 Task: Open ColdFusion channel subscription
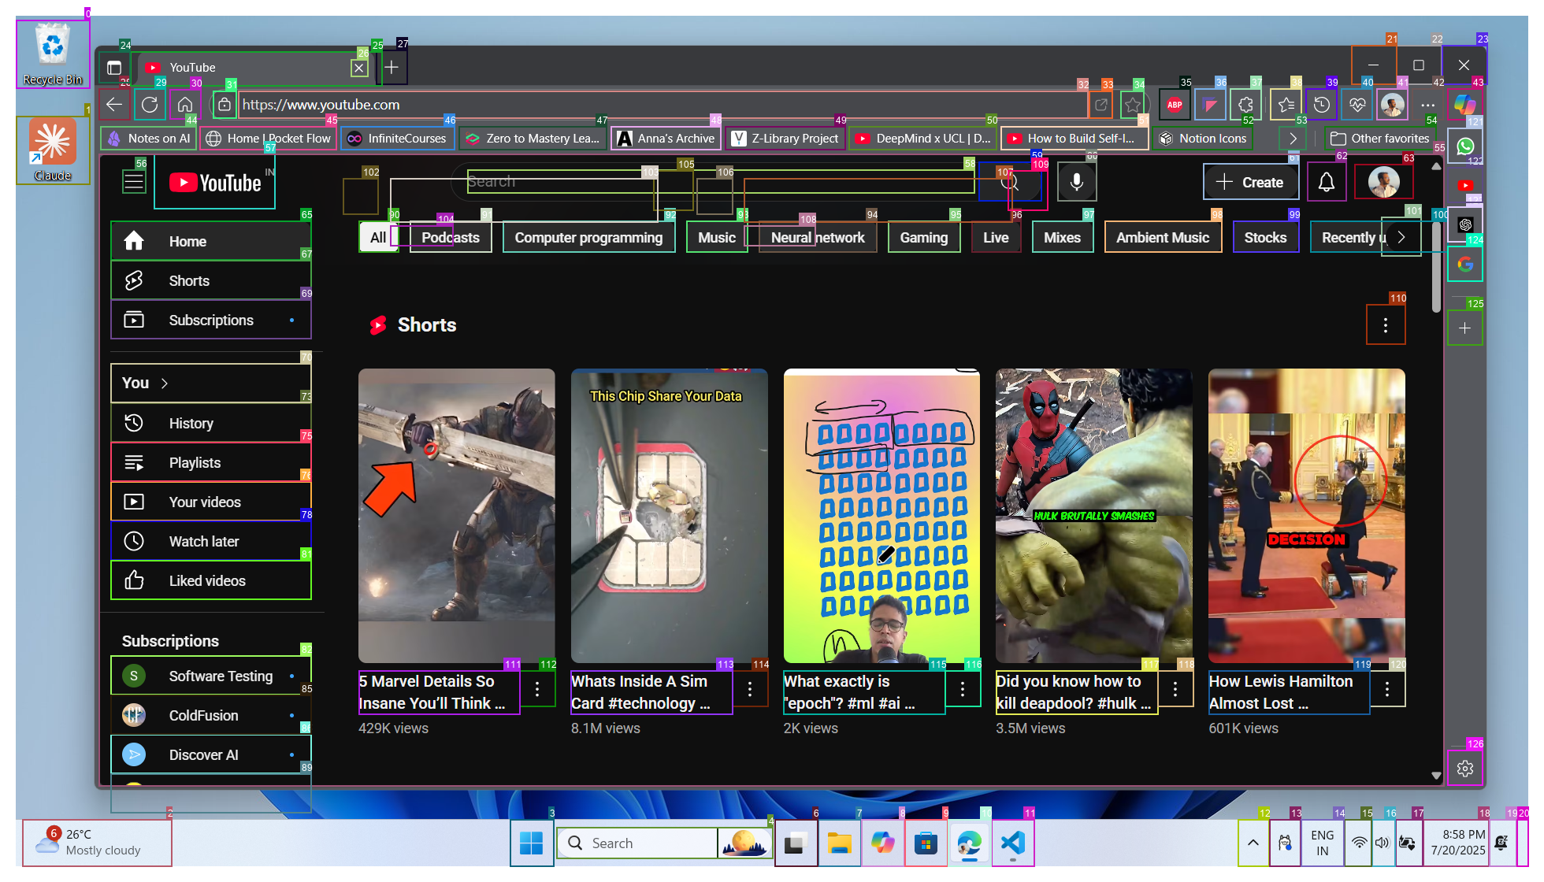point(211,715)
